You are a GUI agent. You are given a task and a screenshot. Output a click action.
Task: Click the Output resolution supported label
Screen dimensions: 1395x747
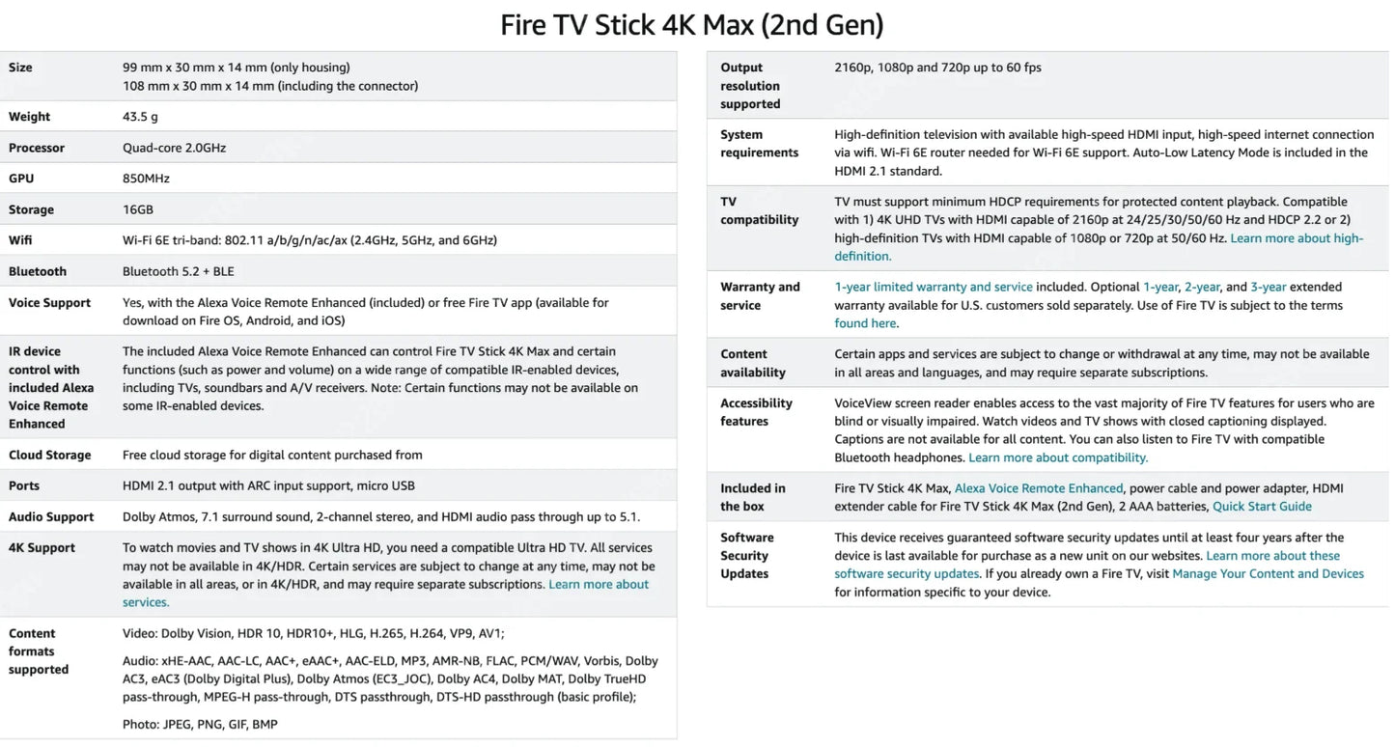(x=750, y=86)
